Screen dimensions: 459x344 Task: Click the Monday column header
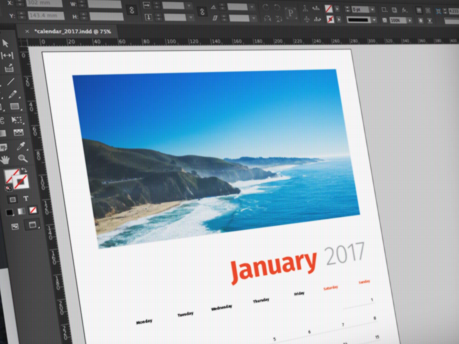coord(144,321)
